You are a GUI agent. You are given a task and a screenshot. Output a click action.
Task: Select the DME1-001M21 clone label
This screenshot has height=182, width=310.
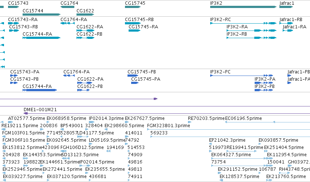40,110
